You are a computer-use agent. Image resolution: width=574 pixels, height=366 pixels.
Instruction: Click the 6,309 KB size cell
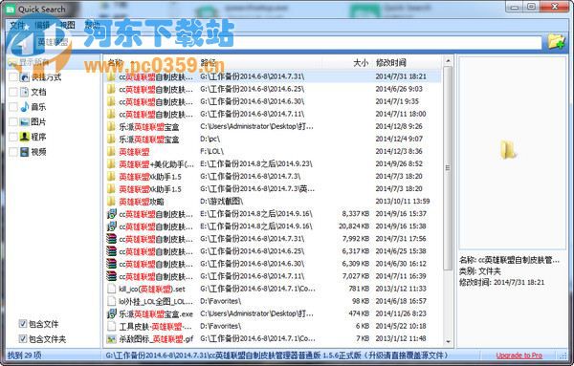[356, 264]
